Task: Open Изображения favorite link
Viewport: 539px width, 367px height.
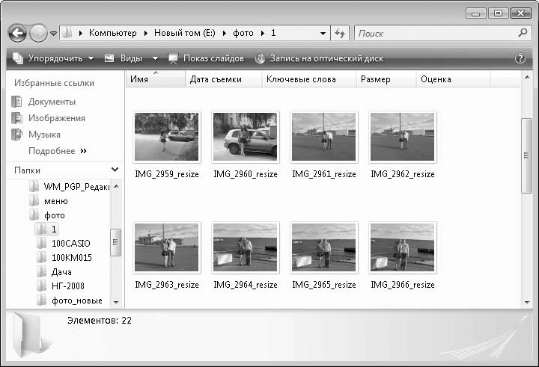Action: [x=56, y=118]
